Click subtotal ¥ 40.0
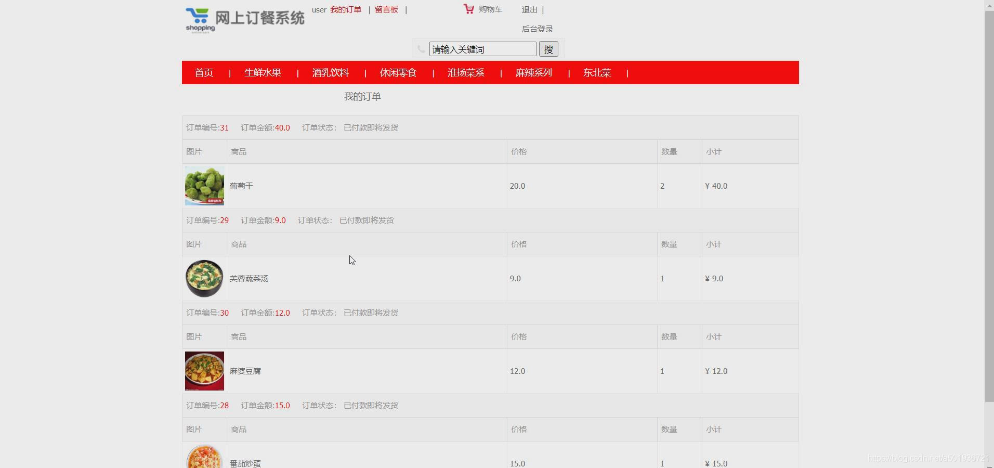 (x=716, y=186)
